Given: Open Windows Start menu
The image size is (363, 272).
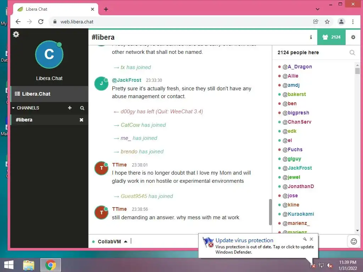Looking at the screenshot, I should point(9,265).
